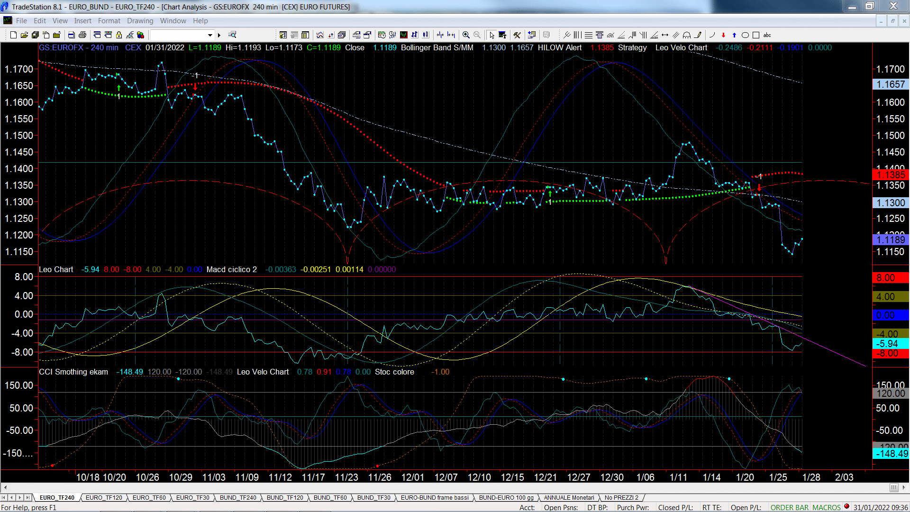
Task: Click the 1.1657 price axis marker
Action: click(891, 84)
